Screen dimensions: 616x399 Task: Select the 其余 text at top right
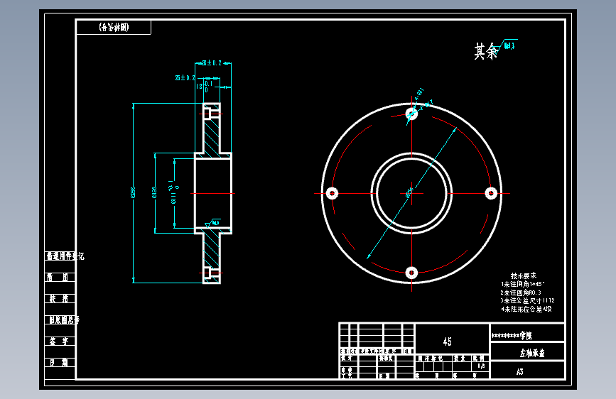pos(485,51)
